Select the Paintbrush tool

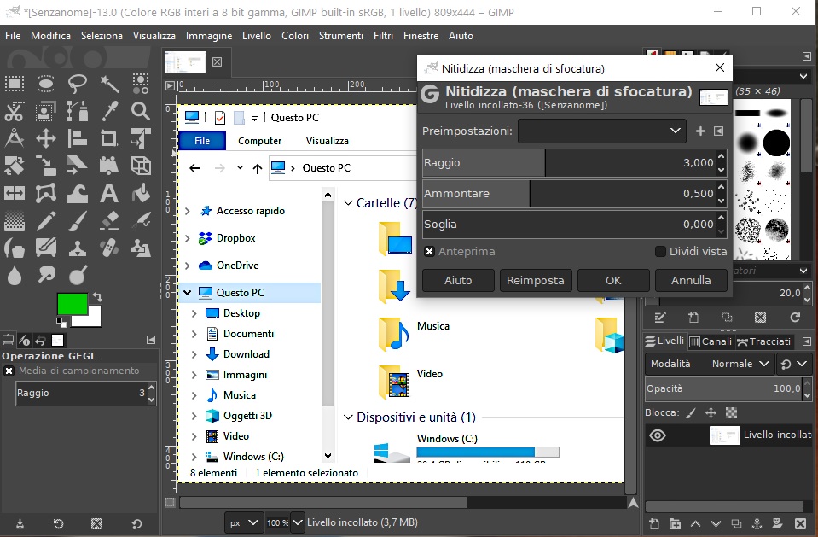(x=78, y=220)
